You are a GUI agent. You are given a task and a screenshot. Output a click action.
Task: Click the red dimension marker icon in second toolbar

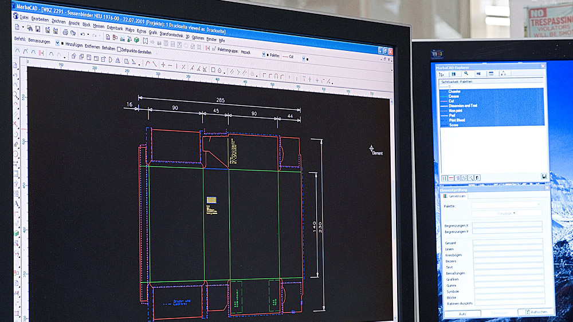coord(41,53)
